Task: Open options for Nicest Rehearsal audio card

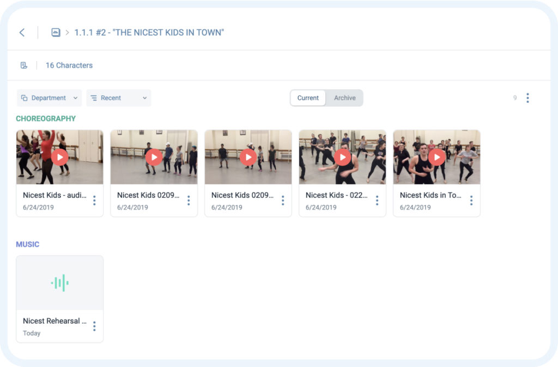Action: click(x=94, y=327)
